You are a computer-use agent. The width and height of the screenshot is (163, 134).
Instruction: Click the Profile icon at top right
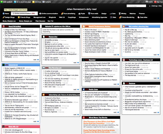147,2
